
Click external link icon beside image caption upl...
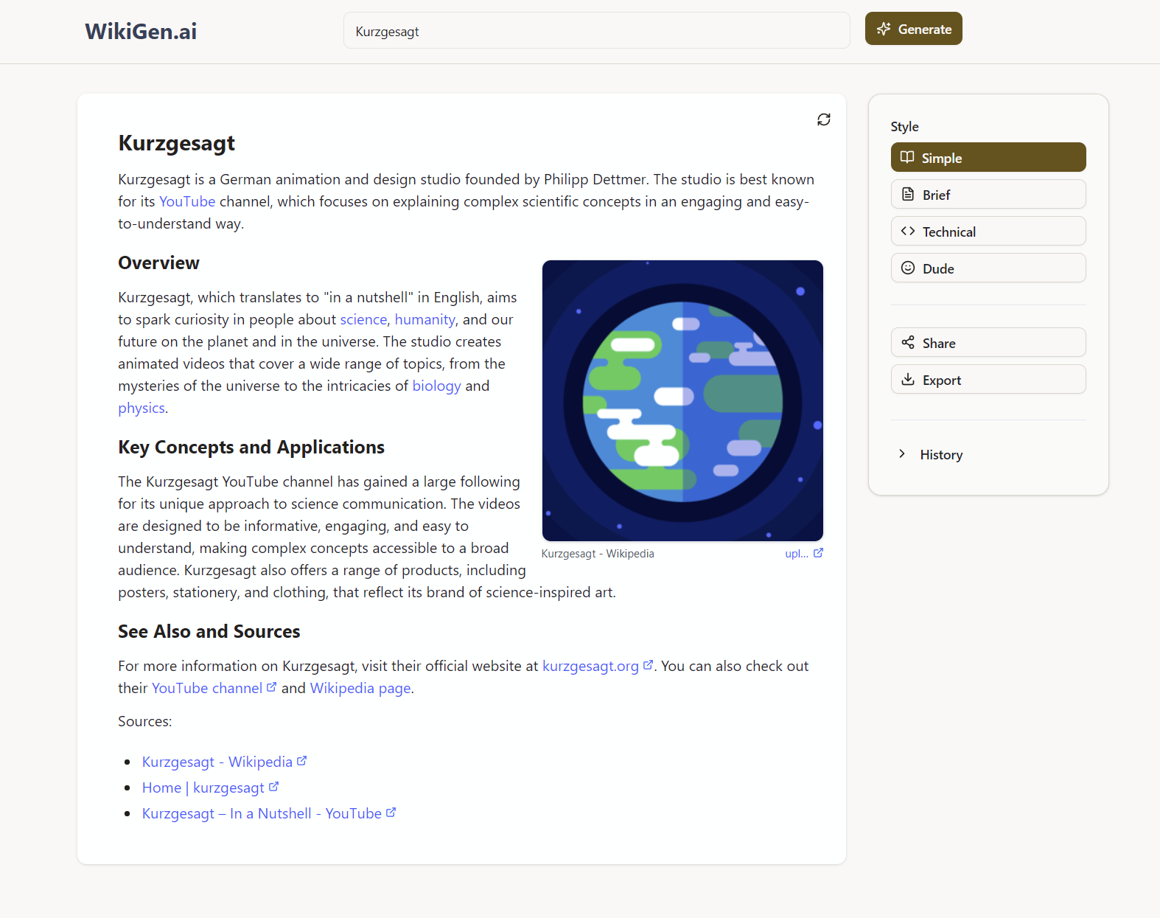point(818,553)
